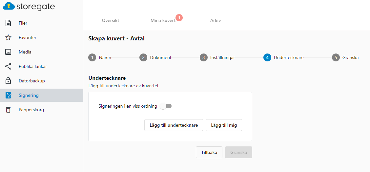Go to the Arkiv tab

pyautogui.click(x=216, y=21)
